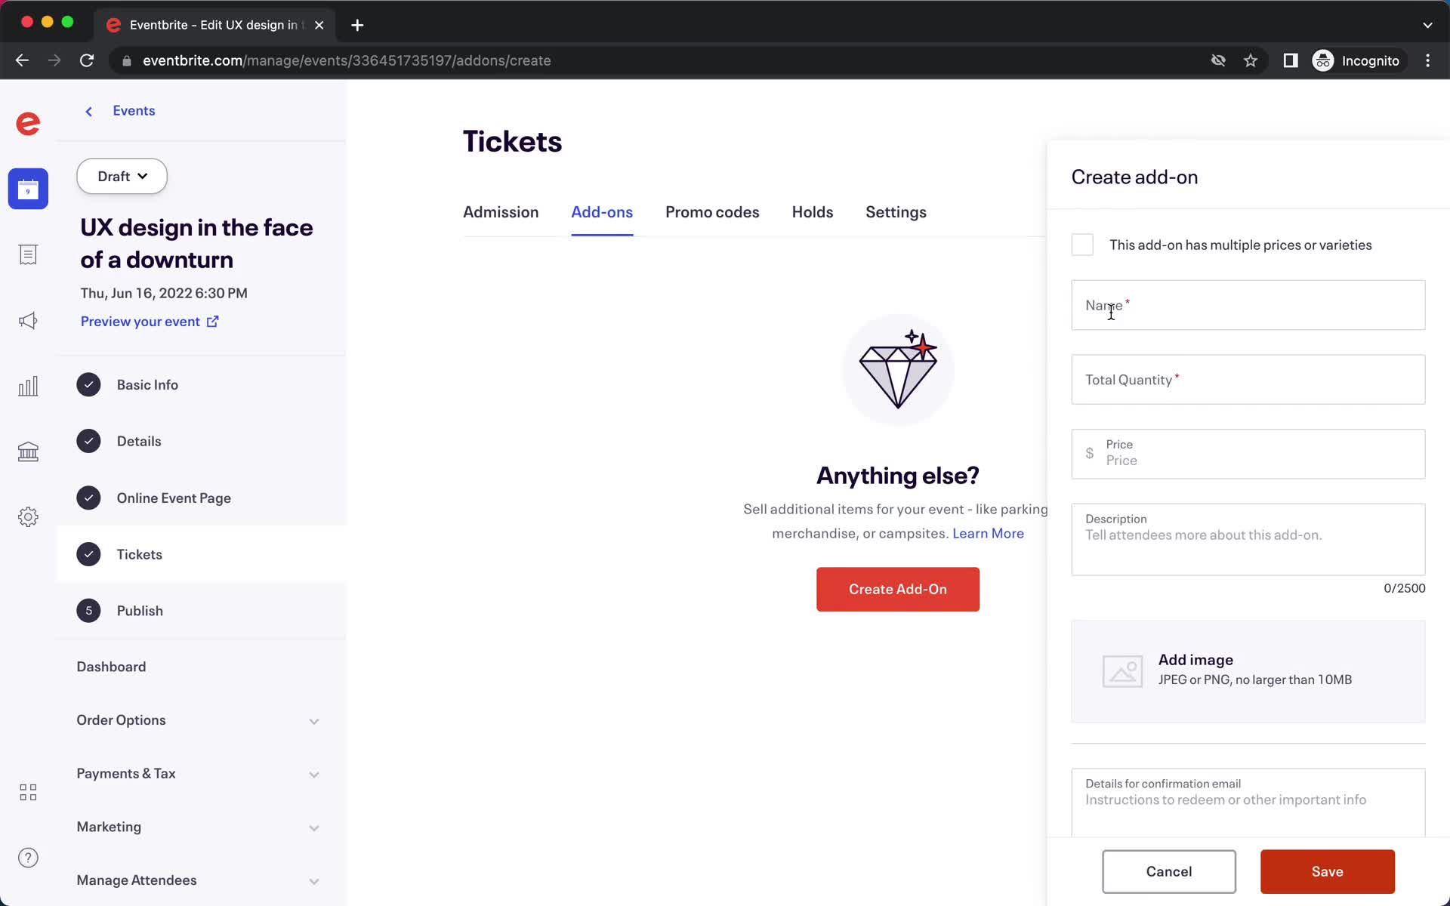Switch to the Admission tab

[x=502, y=212]
